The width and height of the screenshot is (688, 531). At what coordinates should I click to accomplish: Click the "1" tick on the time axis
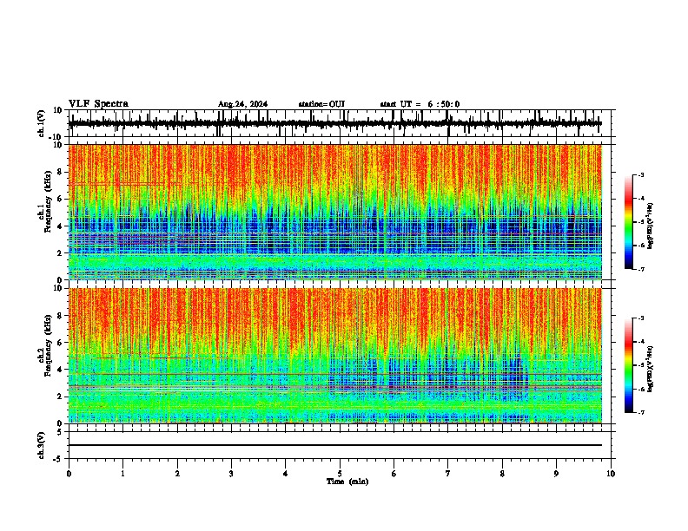(122, 474)
